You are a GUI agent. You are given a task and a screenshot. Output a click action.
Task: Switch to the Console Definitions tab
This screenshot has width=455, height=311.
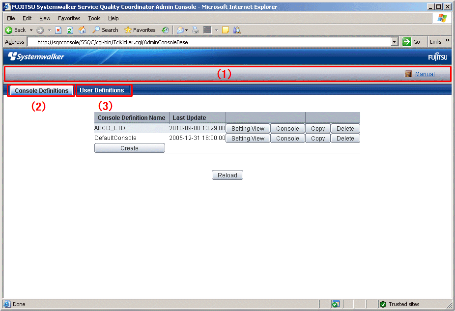[41, 90]
